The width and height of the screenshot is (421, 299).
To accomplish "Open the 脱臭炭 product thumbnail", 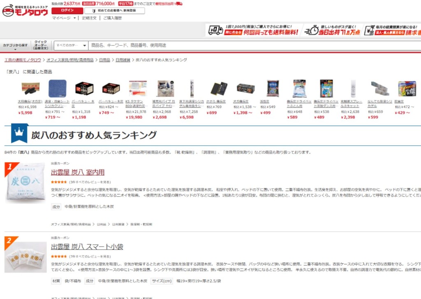I will 407,89.
